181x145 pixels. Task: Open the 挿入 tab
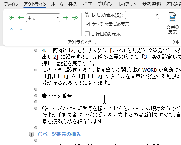(73, 4)
